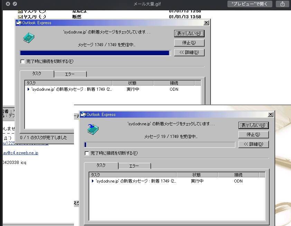
Task: Collapse details with << 詳細(D) in the back dialog
Action: point(189,52)
